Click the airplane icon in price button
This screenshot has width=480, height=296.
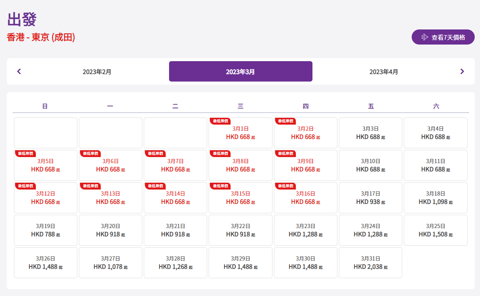click(x=425, y=37)
